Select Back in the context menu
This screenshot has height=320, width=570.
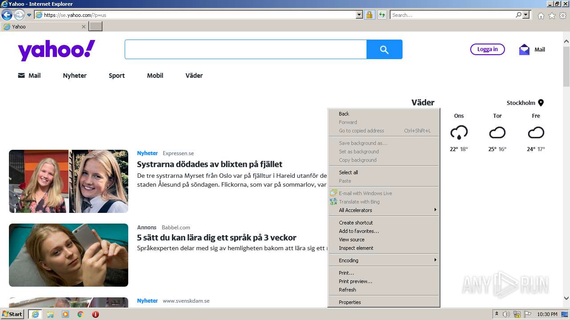click(384, 114)
